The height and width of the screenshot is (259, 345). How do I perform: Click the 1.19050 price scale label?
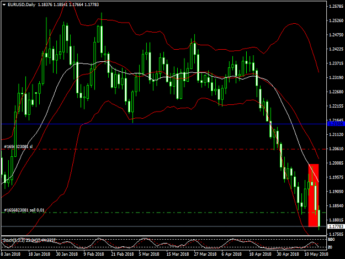click(x=336, y=192)
